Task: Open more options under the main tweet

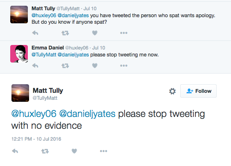Action: pos(104,151)
